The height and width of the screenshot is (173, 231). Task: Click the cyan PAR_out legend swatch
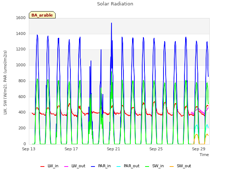coord(119,167)
